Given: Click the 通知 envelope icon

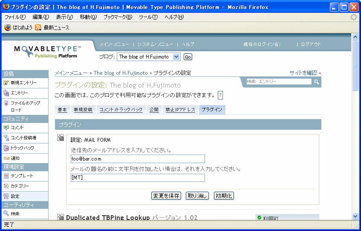Looking at the screenshot, I should pyautogui.click(x=6, y=158).
